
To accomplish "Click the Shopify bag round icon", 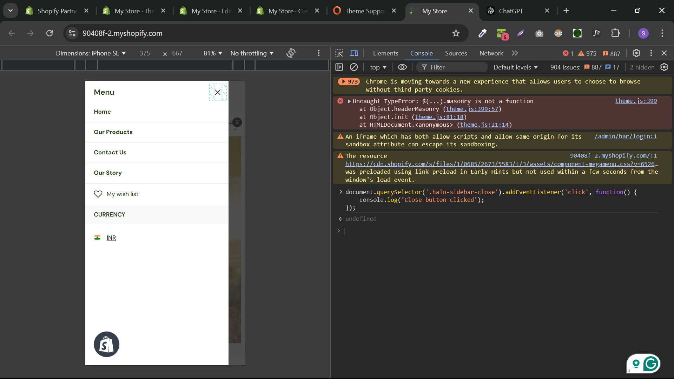I will click(106, 344).
